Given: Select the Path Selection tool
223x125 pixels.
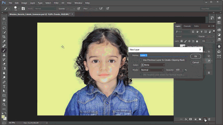Looking at the screenshot, I should [4, 91].
